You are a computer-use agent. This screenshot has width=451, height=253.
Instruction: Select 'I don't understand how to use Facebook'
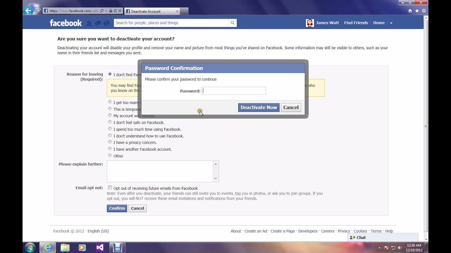click(x=110, y=135)
